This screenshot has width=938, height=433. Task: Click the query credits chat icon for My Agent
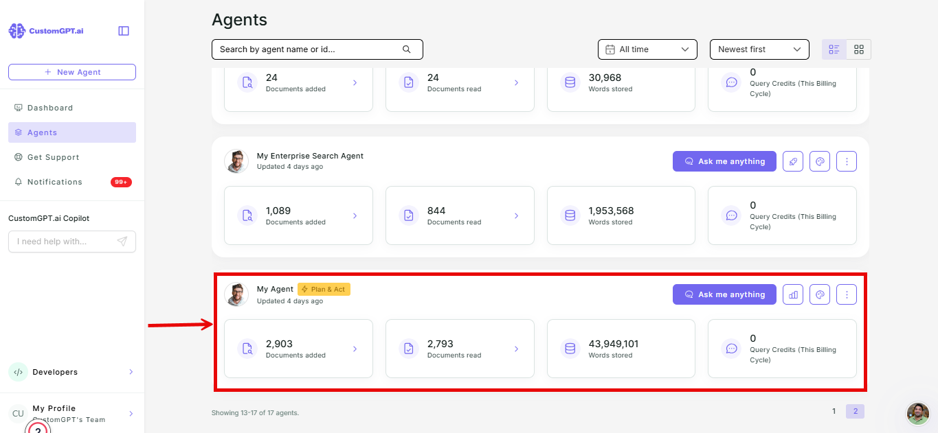(731, 349)
